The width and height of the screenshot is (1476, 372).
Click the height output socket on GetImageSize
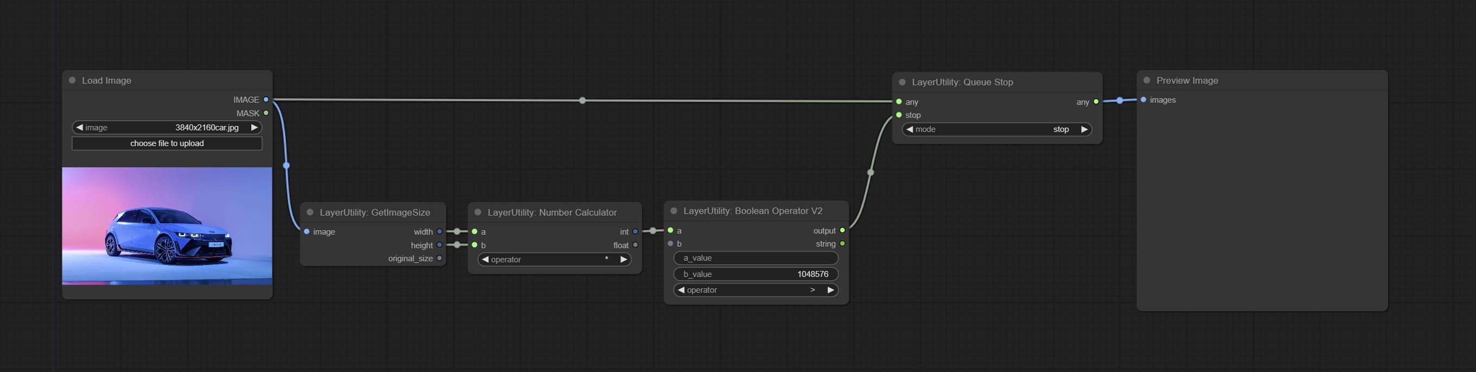pyautogui.click(x=440, y=245)
